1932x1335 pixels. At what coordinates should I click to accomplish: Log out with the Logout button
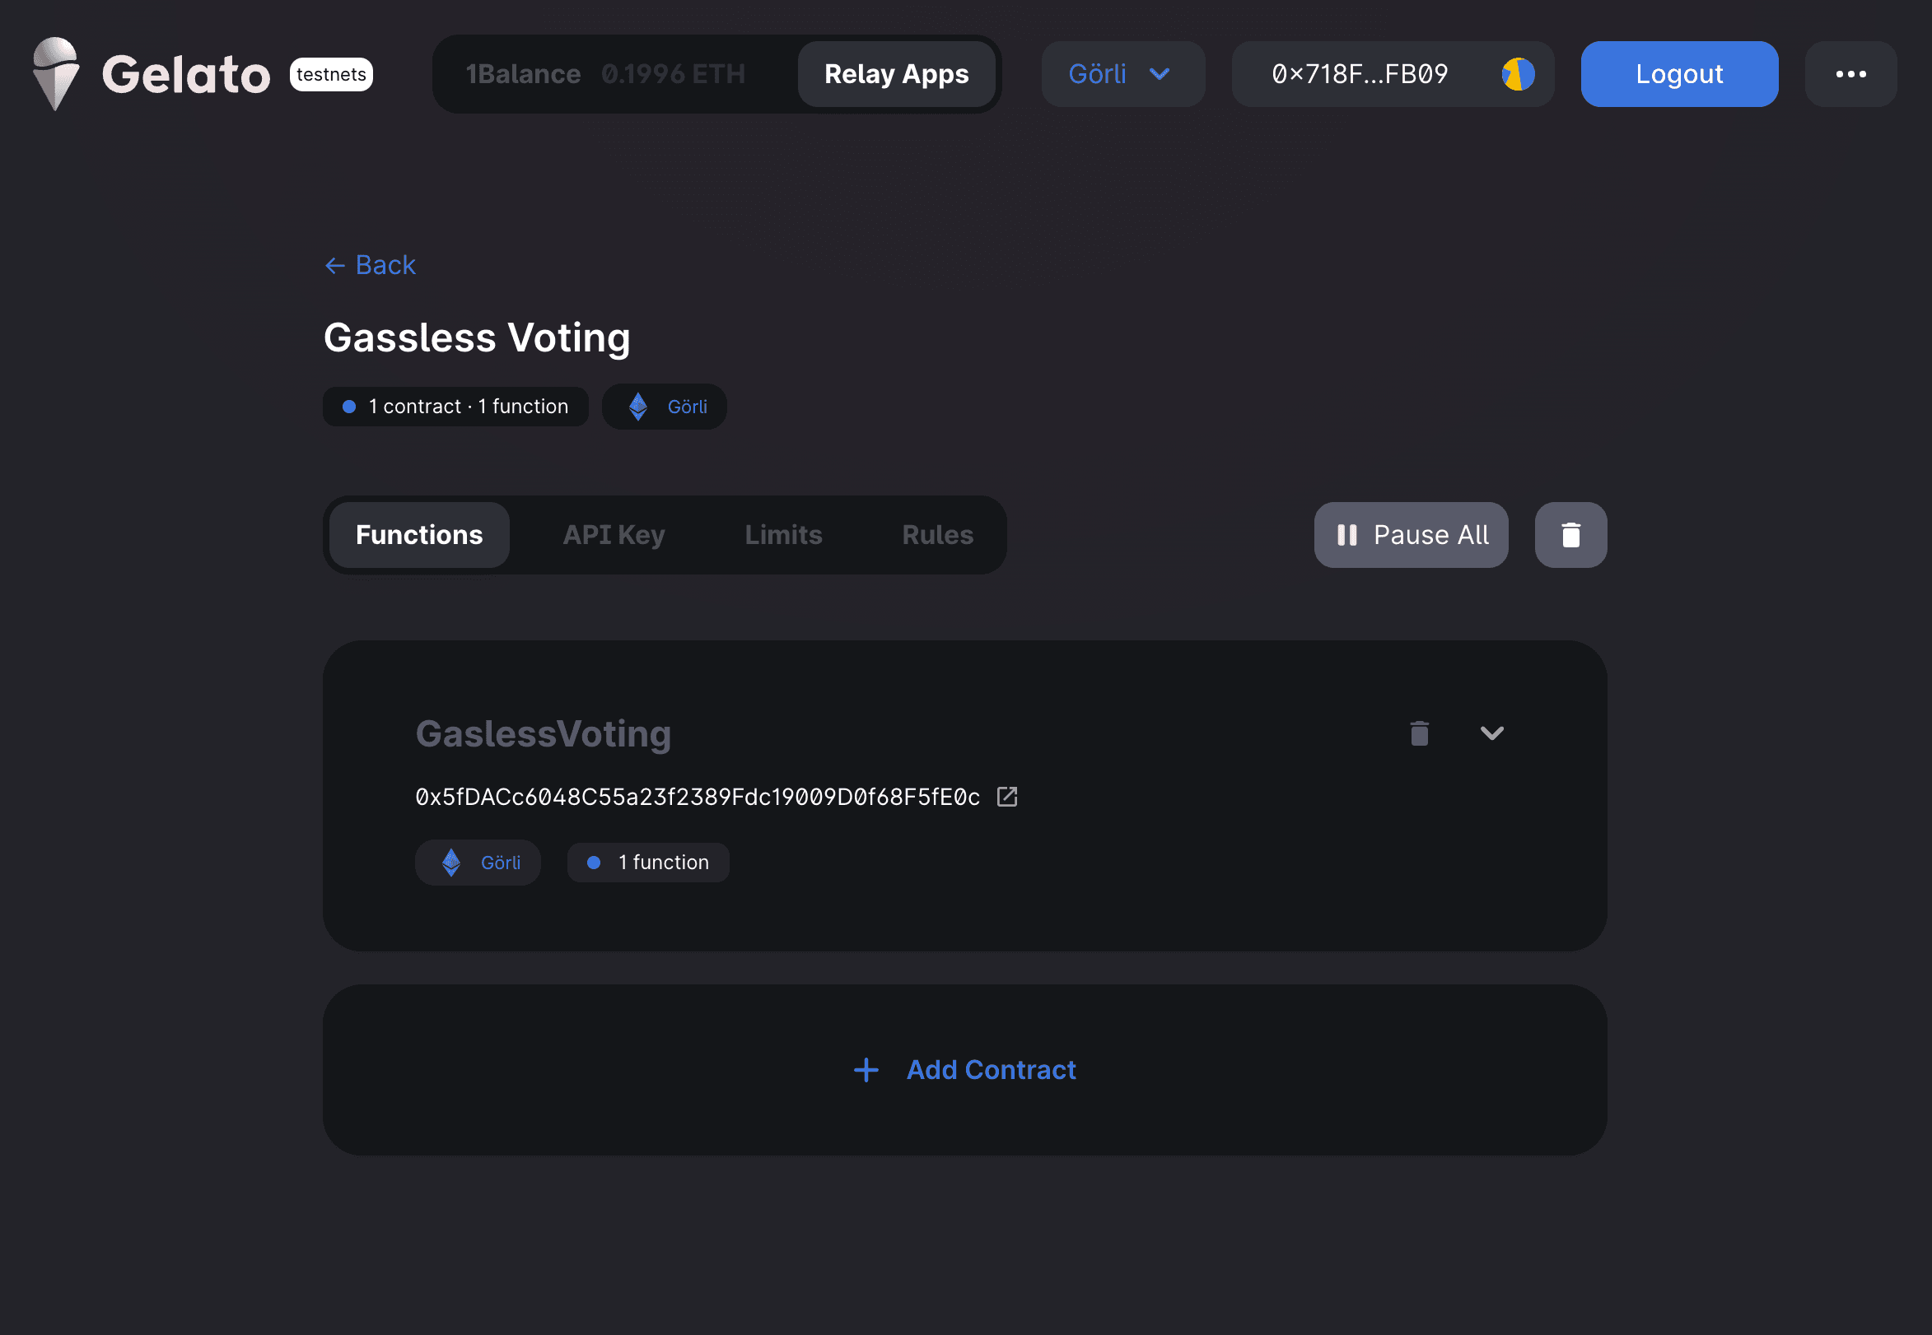(x=1678, y=74)
